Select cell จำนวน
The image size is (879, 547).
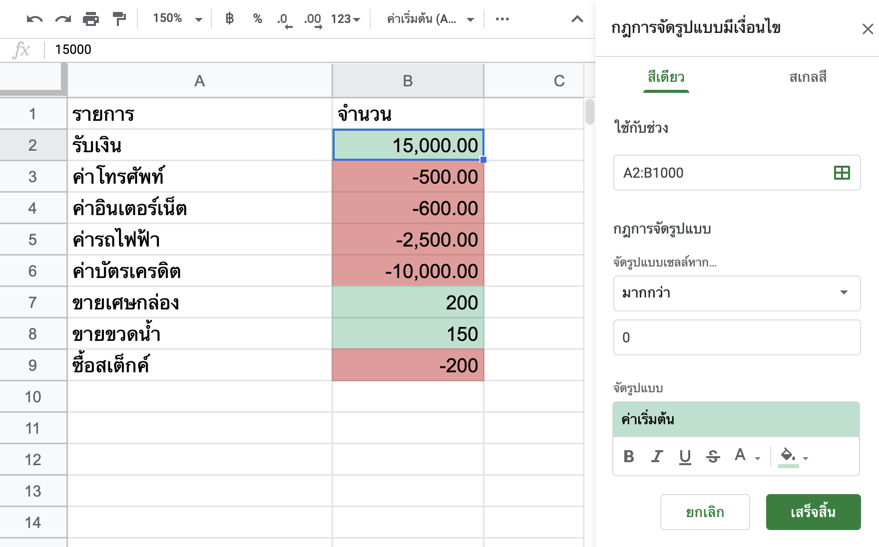point(408,114)
